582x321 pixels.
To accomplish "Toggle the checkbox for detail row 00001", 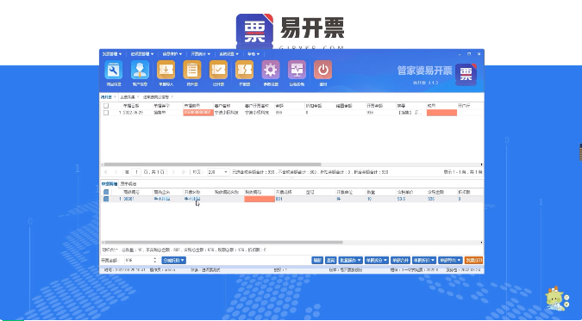I will pyautogui.click(x=106, y=199).
